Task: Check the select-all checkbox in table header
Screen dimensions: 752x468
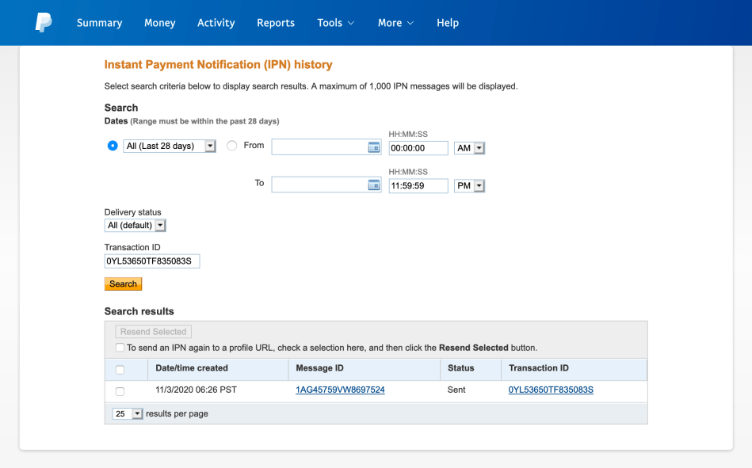Action: [120, 369]
